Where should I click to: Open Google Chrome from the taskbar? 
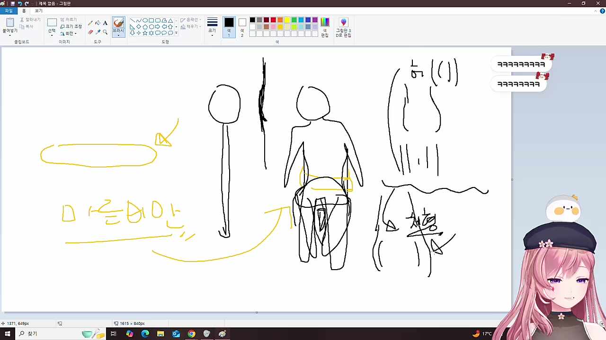coord(191,334)
